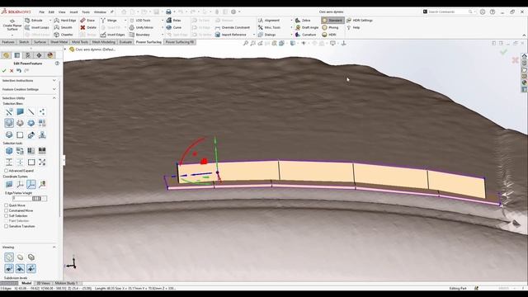This screenshot has width=528, height=297.
Task: Select the Extrude tool
Action: click(34, 20)
